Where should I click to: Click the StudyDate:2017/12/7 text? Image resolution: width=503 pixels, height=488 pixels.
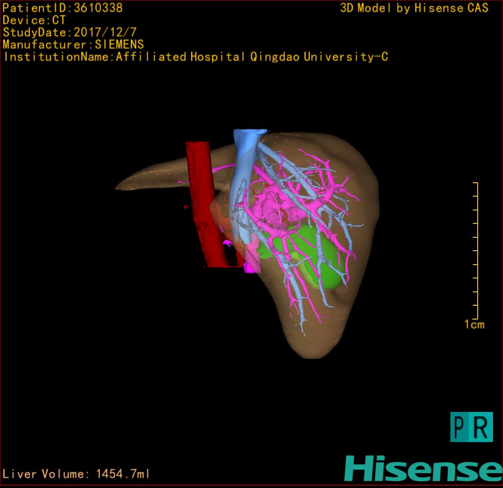pos(70,33)
